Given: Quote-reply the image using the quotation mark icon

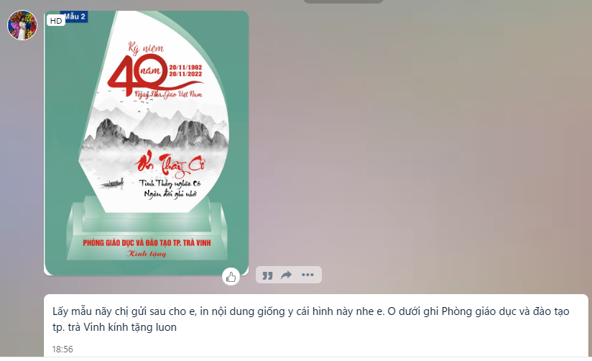Looking at the screenshot, I should [x=267, y=275].
